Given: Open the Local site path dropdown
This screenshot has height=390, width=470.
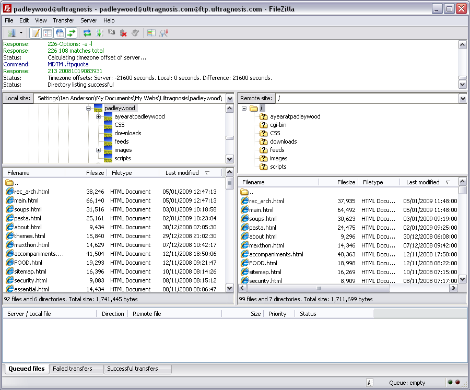Looking at the screenshot, I should click(x=230, y=98).
